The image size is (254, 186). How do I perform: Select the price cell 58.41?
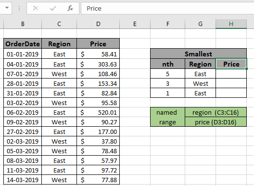pos(98,54)
